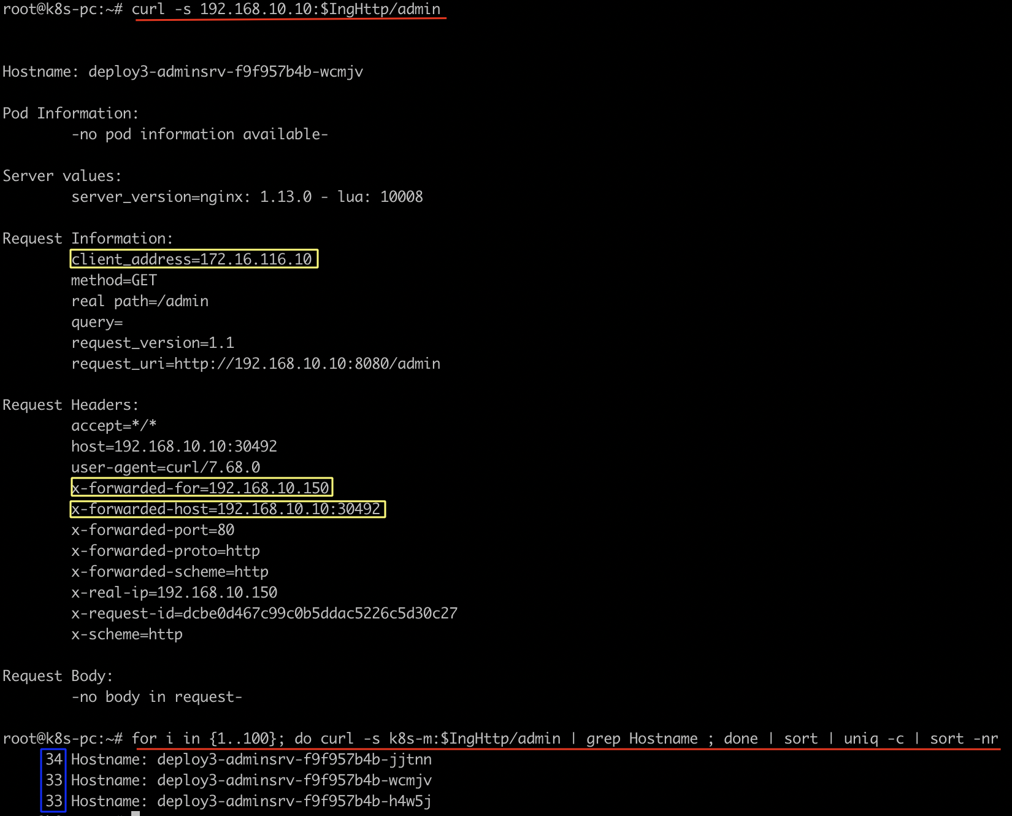Click the 'Request Headers:' heading
This screenshot has width=1012, height=816.
(71, 405)
